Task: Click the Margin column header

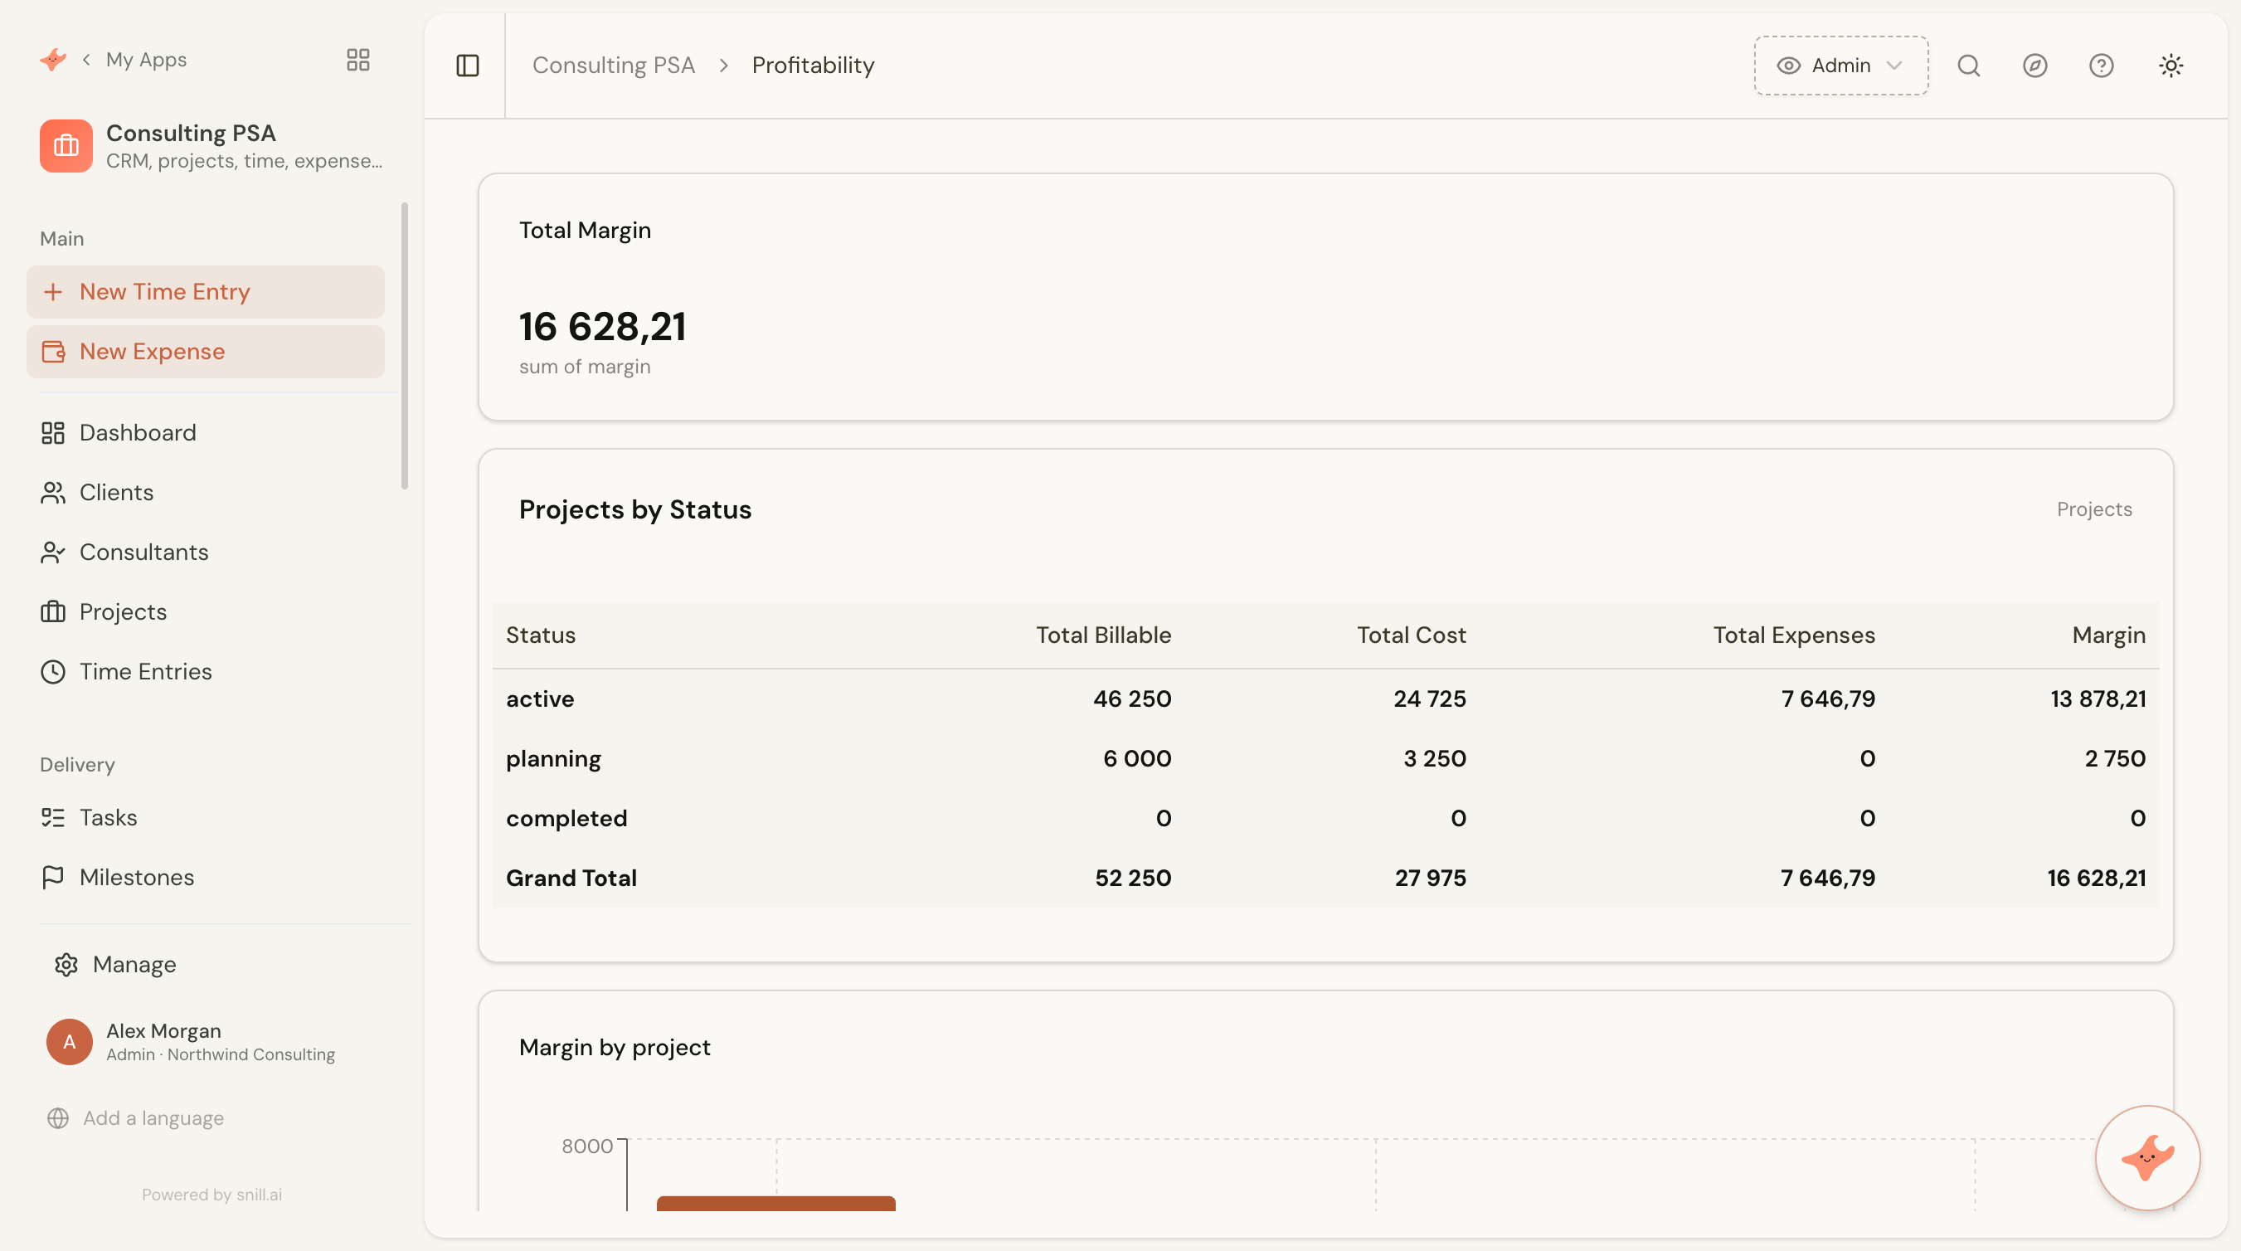Action: tap(2109, 635)
